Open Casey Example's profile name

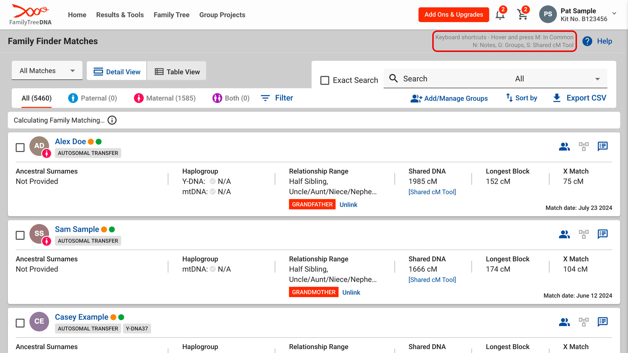81,317
